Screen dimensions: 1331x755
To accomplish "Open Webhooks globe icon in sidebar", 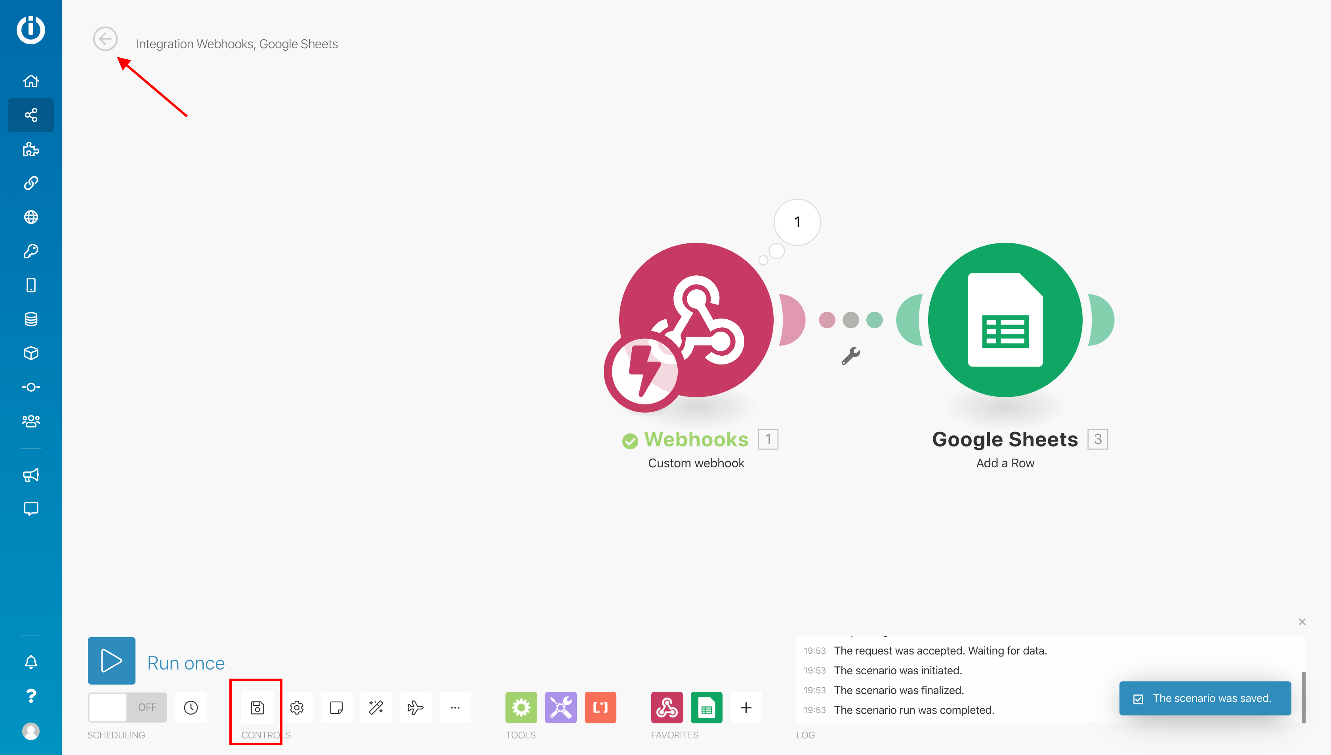I will pos(31,217).
